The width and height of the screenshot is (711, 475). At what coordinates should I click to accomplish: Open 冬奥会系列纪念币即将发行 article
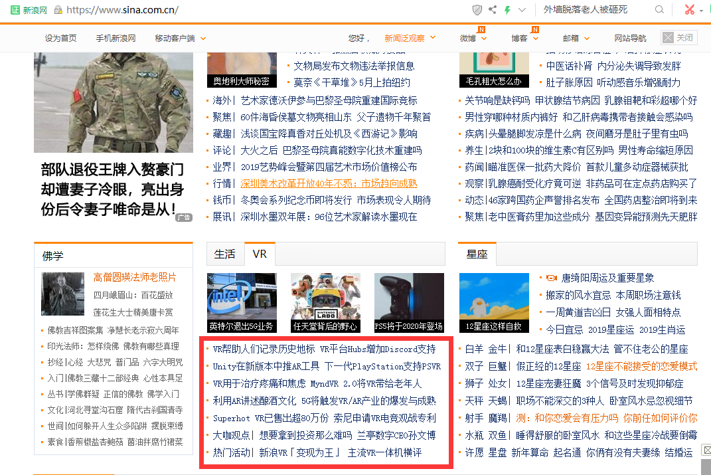point(296,200)
